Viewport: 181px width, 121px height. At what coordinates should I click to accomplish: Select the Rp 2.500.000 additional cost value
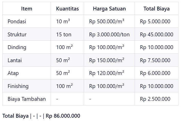pyautogui.click(x=155, y=99)
